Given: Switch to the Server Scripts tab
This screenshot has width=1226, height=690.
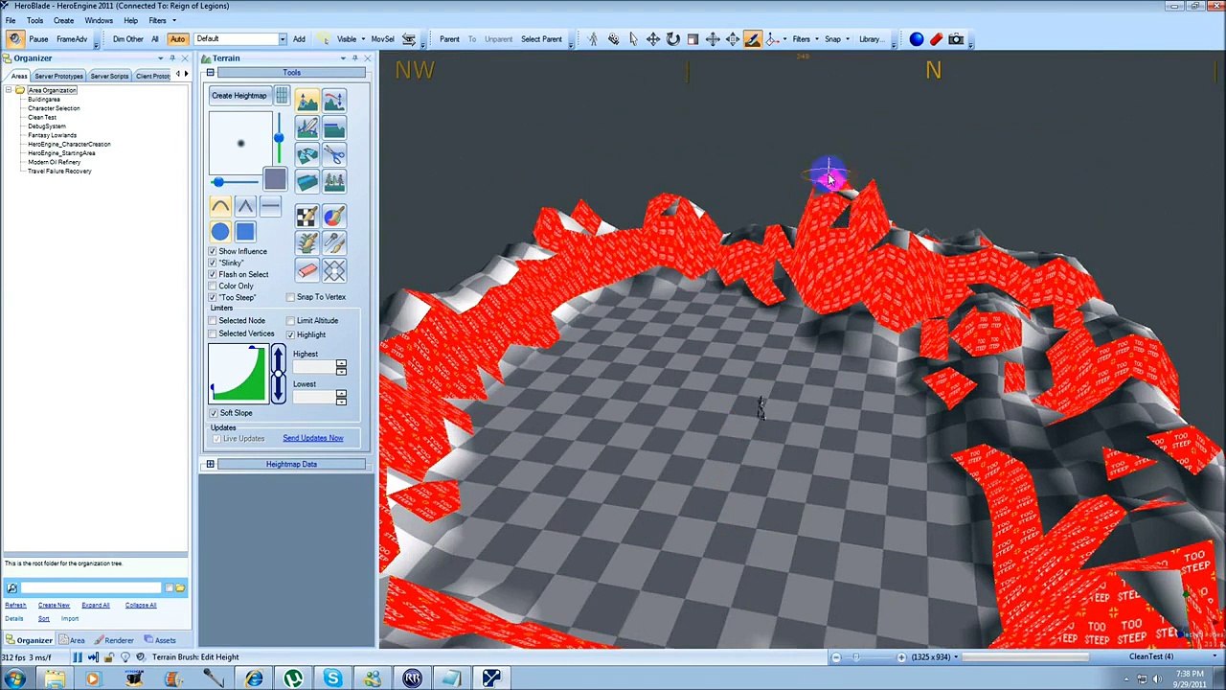Looking at the screenshot, I should 109,77.
